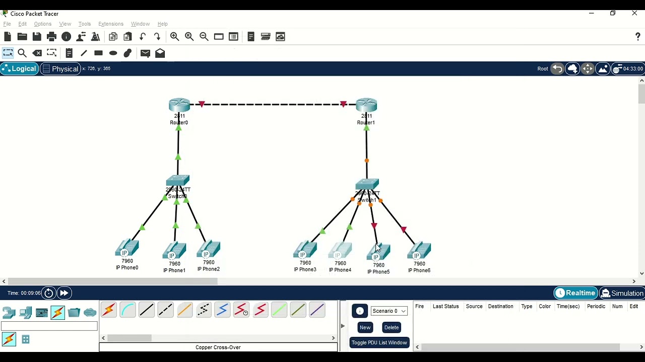
Task: Choose the orange Fiber cable
Action: (184, 310)
